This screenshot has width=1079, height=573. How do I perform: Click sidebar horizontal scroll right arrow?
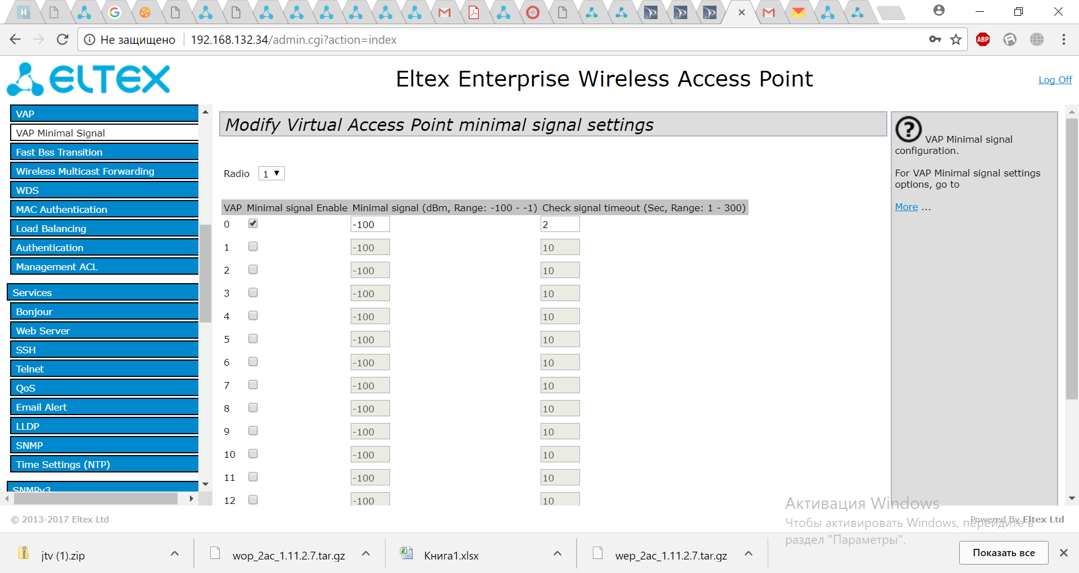click(191, 498)
